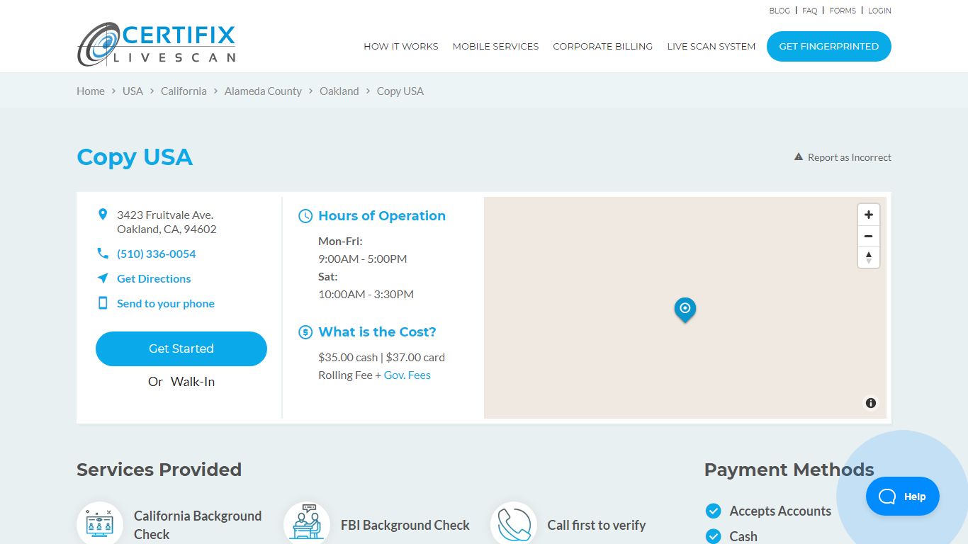Call (510) 336-0054 phone link
968x544 pixels.
click(157, 254)
